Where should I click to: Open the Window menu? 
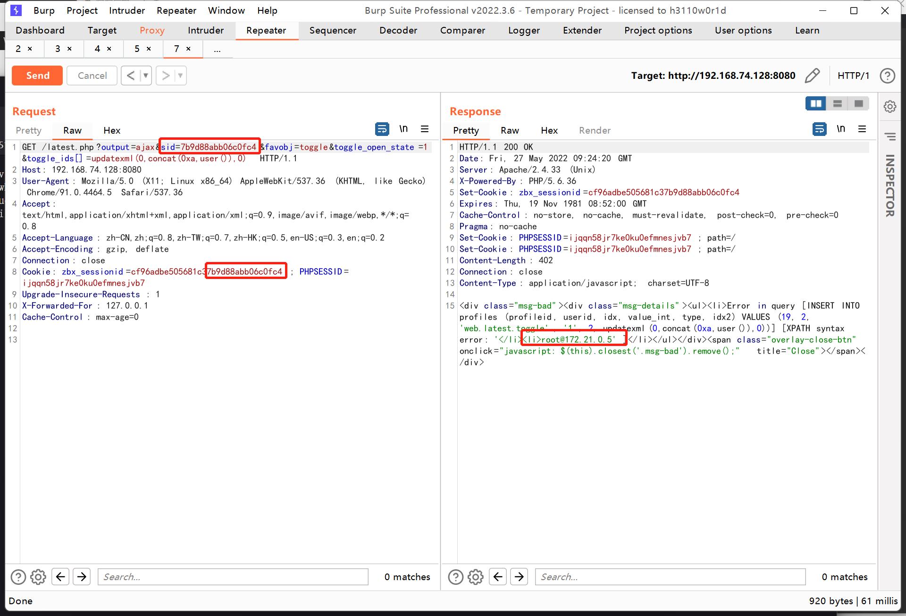pyautogui.click(x=226, y=10)
